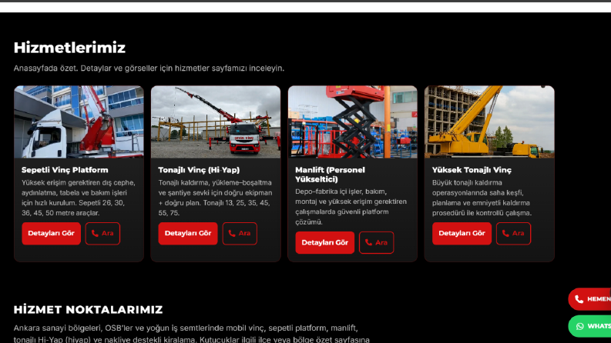Click the 'Ankara sanayi bölgeleri' paragraph
The width and height of the screenshot is (611, 343).
pos(191,333)
